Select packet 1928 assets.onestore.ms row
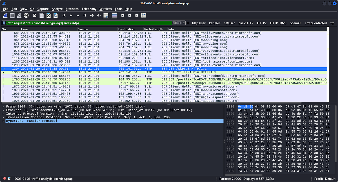This screenshot has width=338, height=182. click(164, 101)
